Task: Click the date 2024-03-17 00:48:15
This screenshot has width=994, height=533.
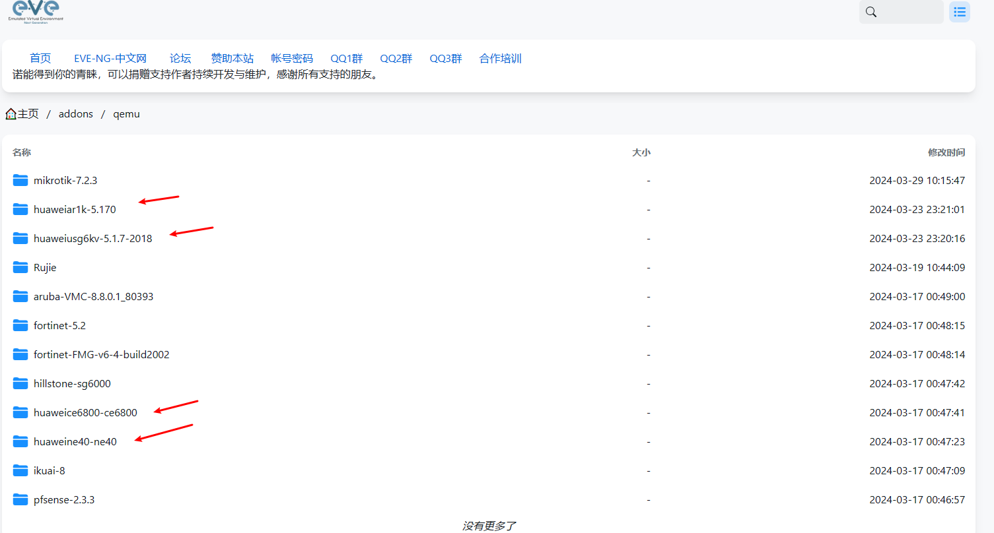Action: (x=917, y=325)
